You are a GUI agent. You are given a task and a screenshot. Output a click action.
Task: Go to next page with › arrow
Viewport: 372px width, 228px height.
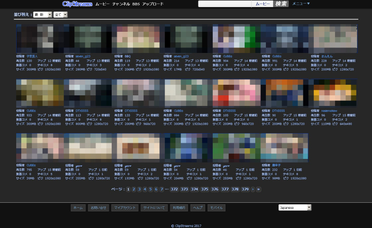point(253,189)
